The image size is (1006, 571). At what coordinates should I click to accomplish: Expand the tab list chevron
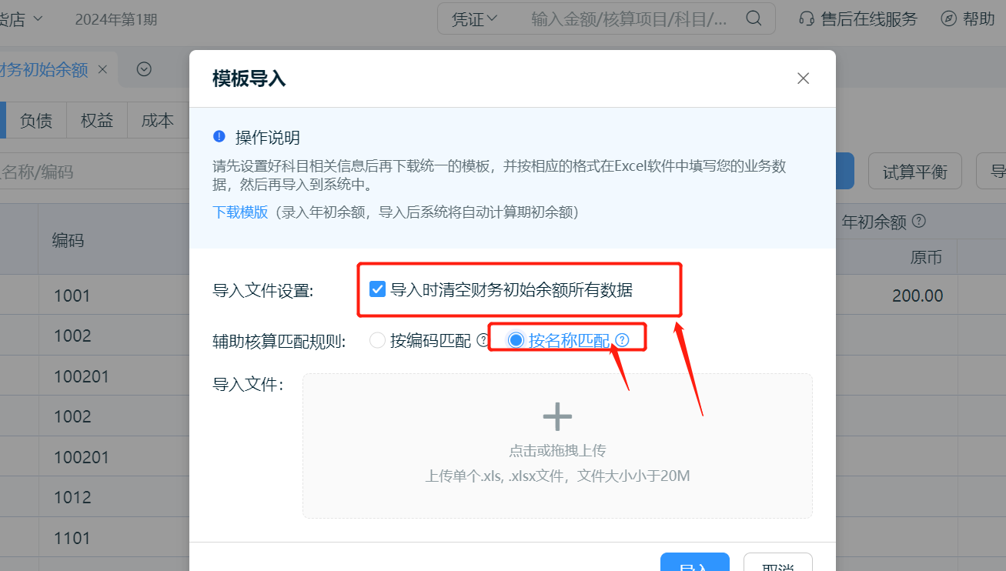pos(144,69)
